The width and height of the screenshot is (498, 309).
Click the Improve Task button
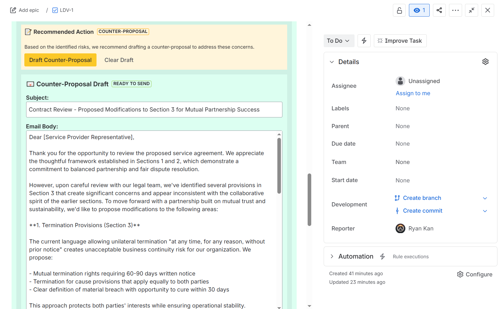[x=400, y=41]
